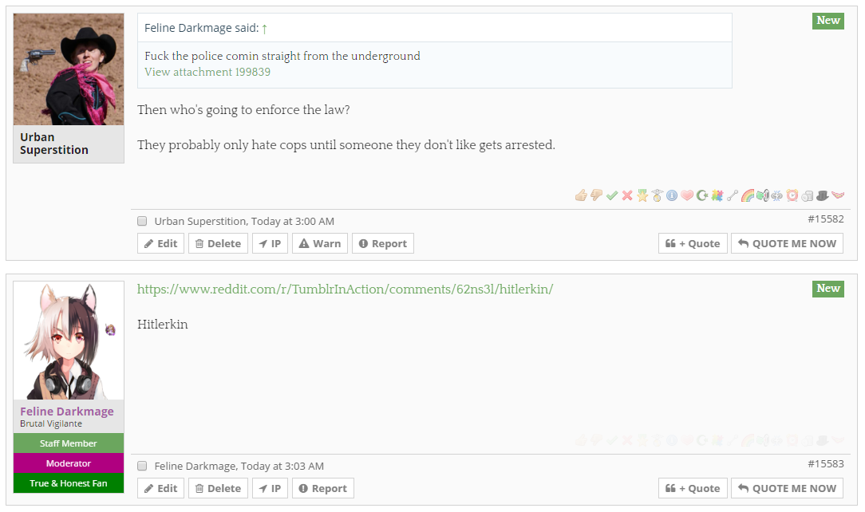This screenshot has width=865, height=512.
Task: Click New badge on post #15582
Action: pyautogui.click(x=828, y=21)
